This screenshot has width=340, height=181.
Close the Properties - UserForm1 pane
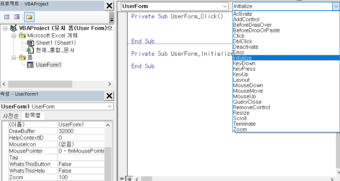pos(109,96)
